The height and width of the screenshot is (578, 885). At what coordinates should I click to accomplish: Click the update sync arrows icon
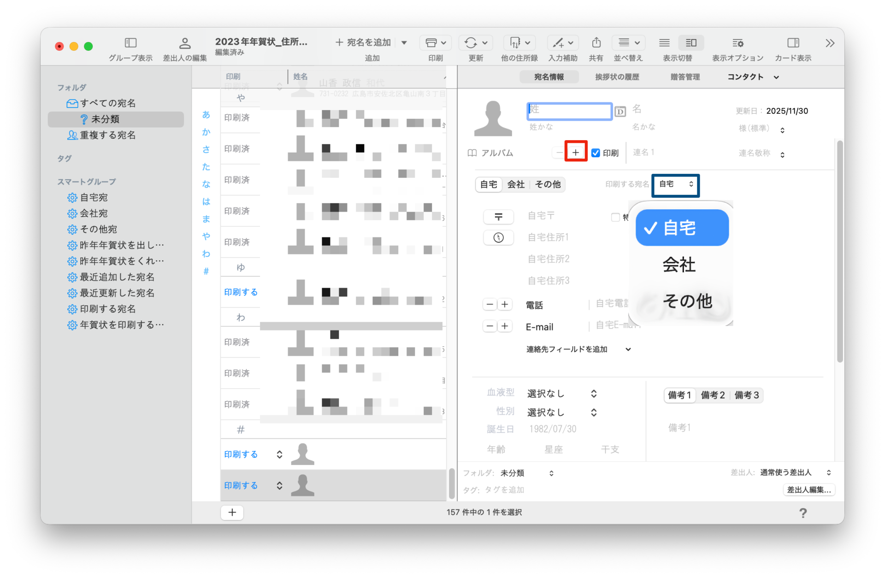click(471, 43)
